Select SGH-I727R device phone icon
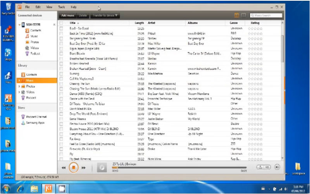The height and width of the screenshot is (194, 310). (23, 24)
